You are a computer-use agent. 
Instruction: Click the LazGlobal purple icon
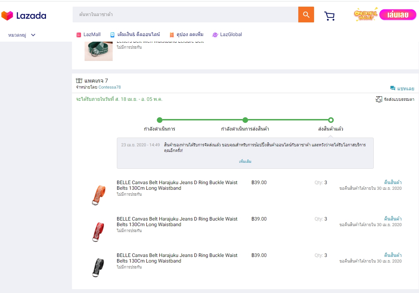[215, 35]
